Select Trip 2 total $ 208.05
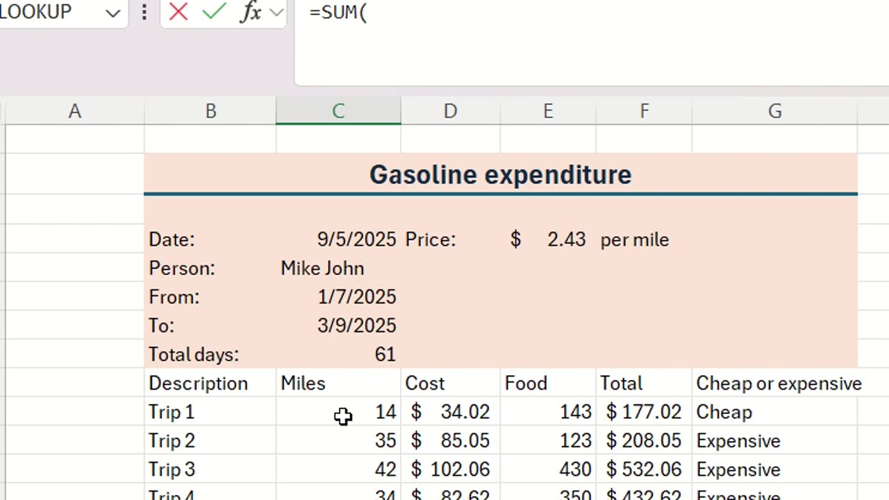Screen dimensions: 889x500 (x=644, y=441)
